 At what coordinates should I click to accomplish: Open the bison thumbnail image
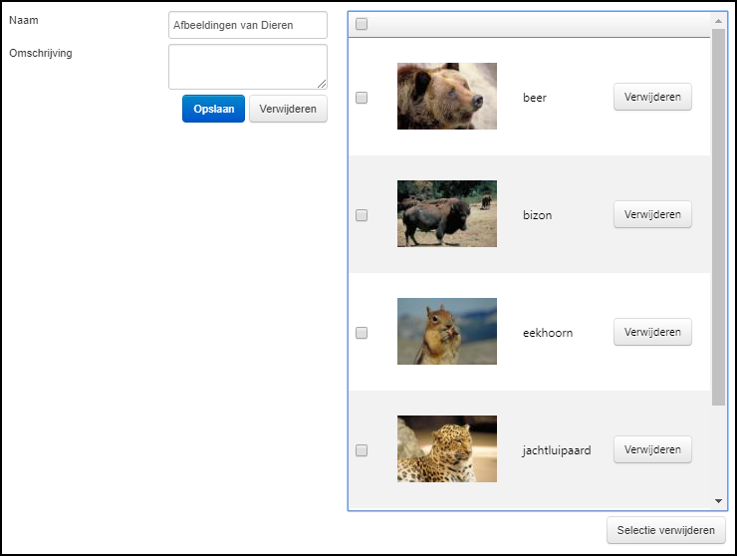(447, 213)
